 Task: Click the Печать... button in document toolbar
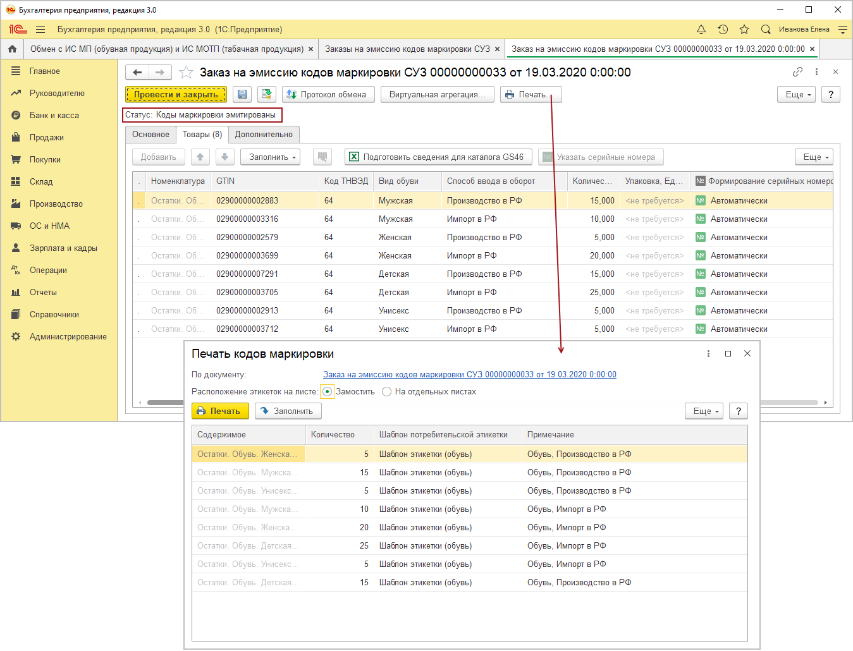pos(531,94)
